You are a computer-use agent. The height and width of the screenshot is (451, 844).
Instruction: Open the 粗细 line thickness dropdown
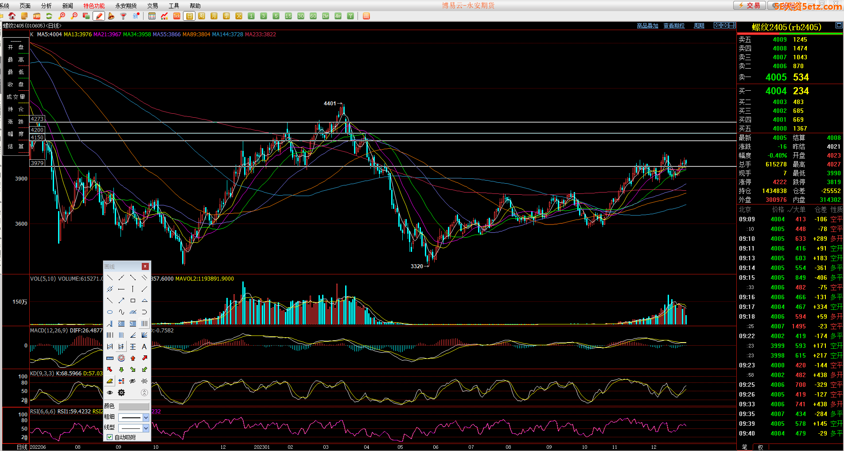tap(146, 417)
